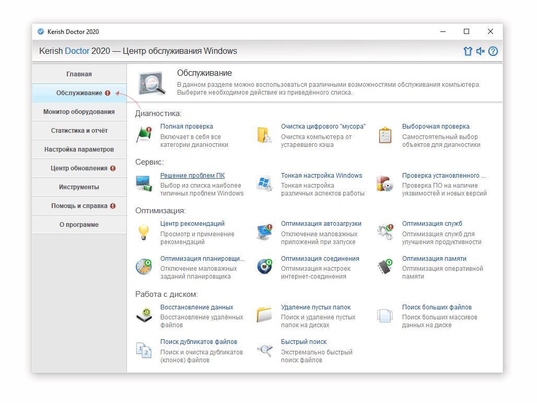This screenshot has height=403, width=537.
Task: Click alert badge next to Центр обновления
Action: click(x=113, y=168)
